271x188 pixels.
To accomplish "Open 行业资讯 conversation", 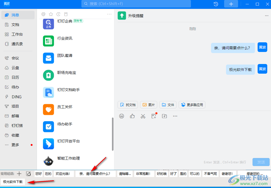I will tap(75, 41).
